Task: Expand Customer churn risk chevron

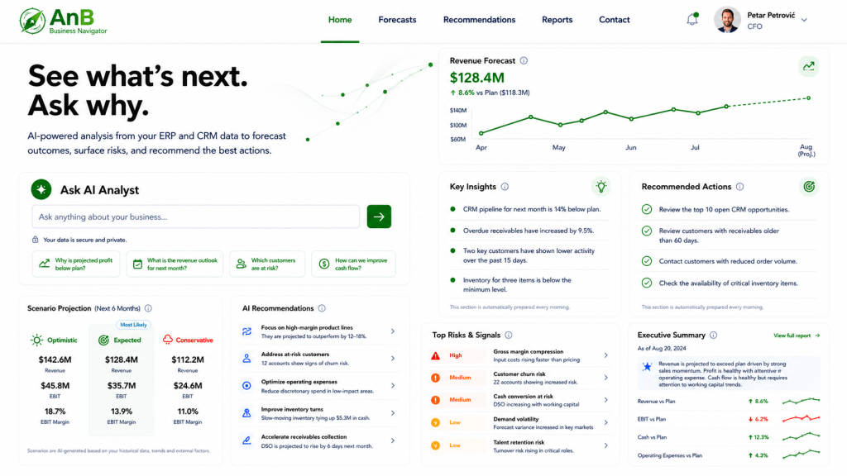Action: pos(606,378)
